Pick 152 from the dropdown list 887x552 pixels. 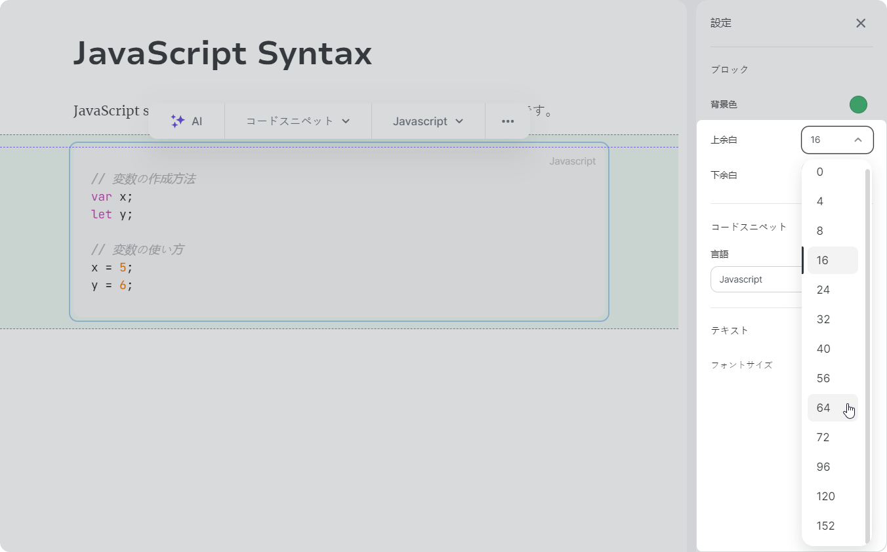click(833, 526)
